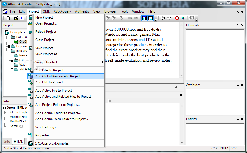
Task: Open the Help menu
Action: click(152, 11)
